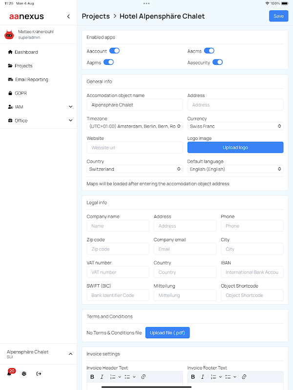Click the Save button

[x=278, y=16]
